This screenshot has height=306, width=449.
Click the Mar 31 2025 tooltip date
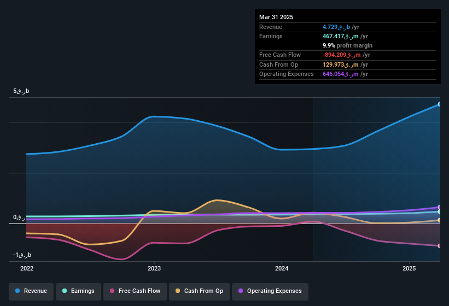[276, 17]
